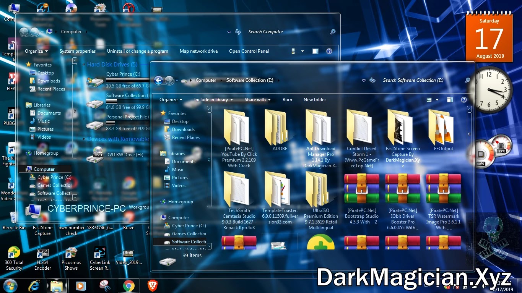Open Google Chrome from taskbar
Viewport: 522px width, 293px height.
(x=129, y=285)
